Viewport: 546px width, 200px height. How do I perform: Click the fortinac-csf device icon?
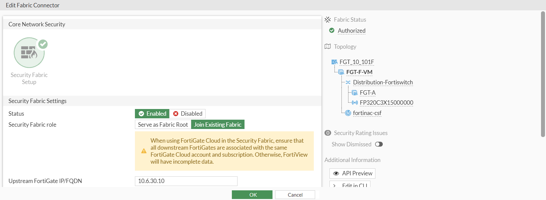(348, 113)
